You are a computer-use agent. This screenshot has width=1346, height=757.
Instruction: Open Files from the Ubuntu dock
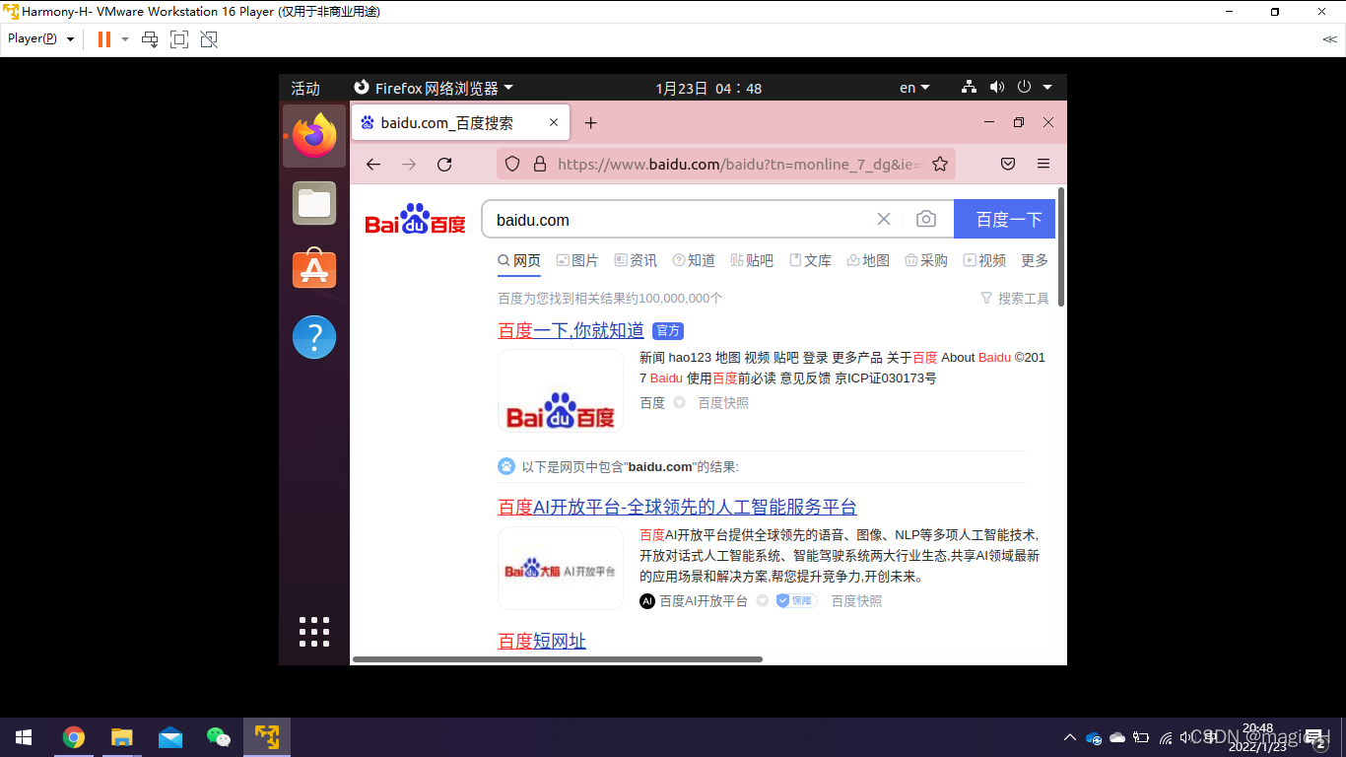pos(314,204)
